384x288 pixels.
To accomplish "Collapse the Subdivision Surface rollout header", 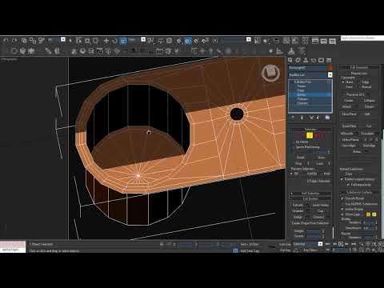I will pyautogui.click(x=359, y=192).
